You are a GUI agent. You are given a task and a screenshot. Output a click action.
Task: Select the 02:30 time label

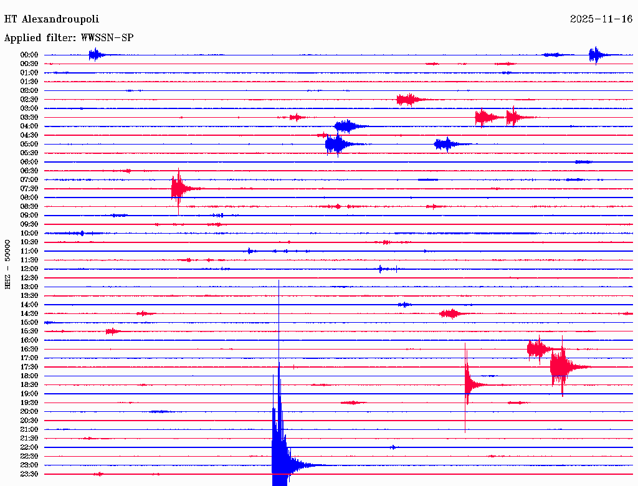(29, 100)
